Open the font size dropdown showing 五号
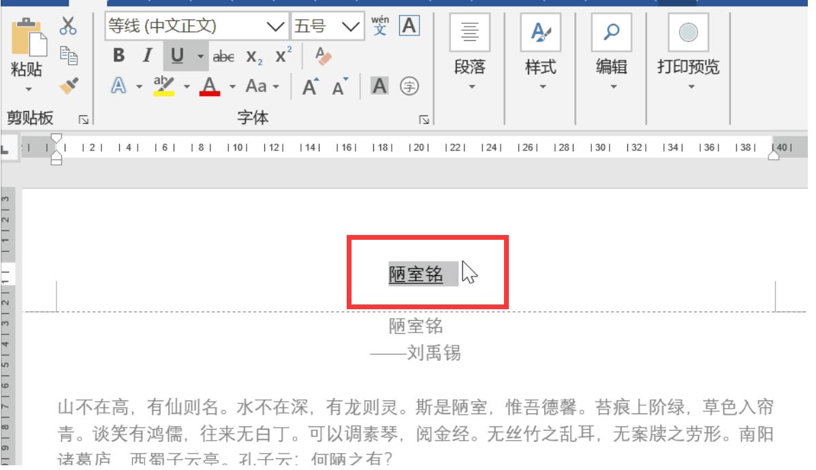The width and height of the screenshot is (816, 470). 351,26
